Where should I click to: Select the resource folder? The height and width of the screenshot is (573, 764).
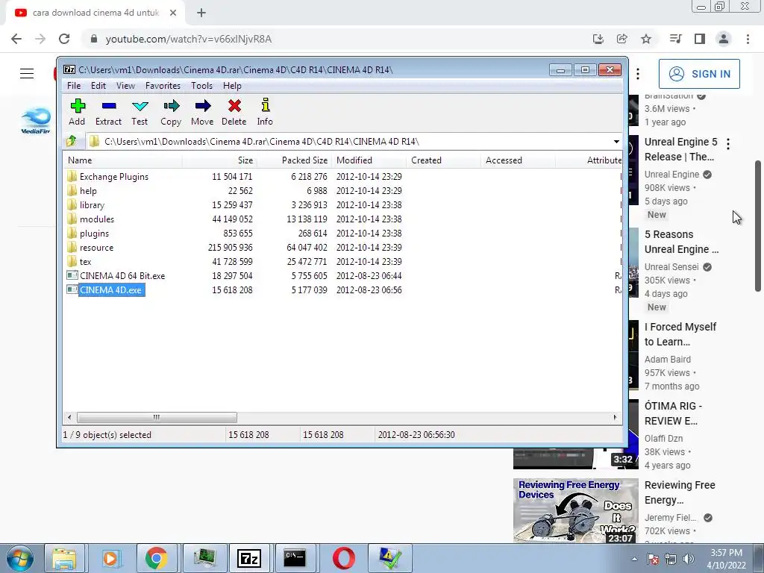pyautogui.click(x=96, y=248)
